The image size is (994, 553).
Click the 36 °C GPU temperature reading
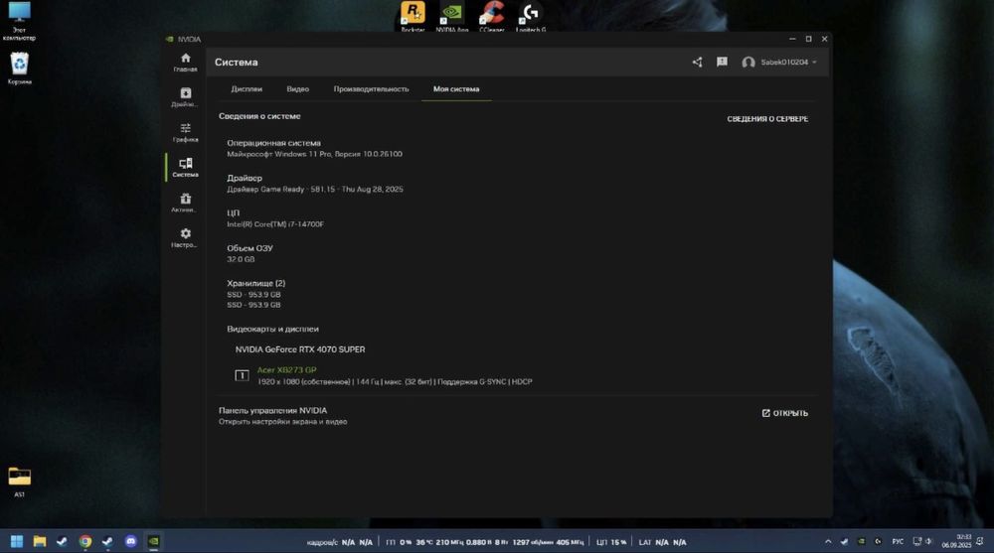pos(424,542)
